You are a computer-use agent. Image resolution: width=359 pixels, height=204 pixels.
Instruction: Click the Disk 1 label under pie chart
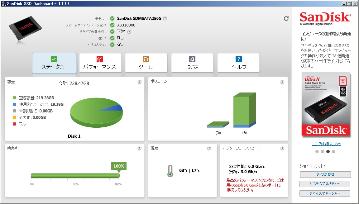[74, 136]
